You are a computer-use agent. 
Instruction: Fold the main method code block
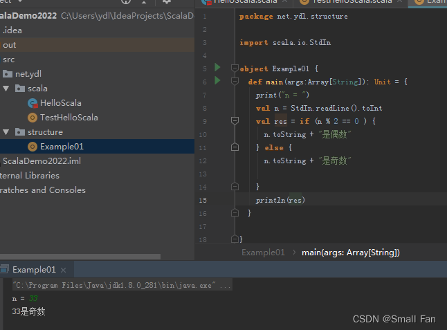(235, 82)
